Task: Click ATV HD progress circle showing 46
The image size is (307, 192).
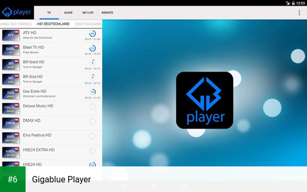Action: 92,34
